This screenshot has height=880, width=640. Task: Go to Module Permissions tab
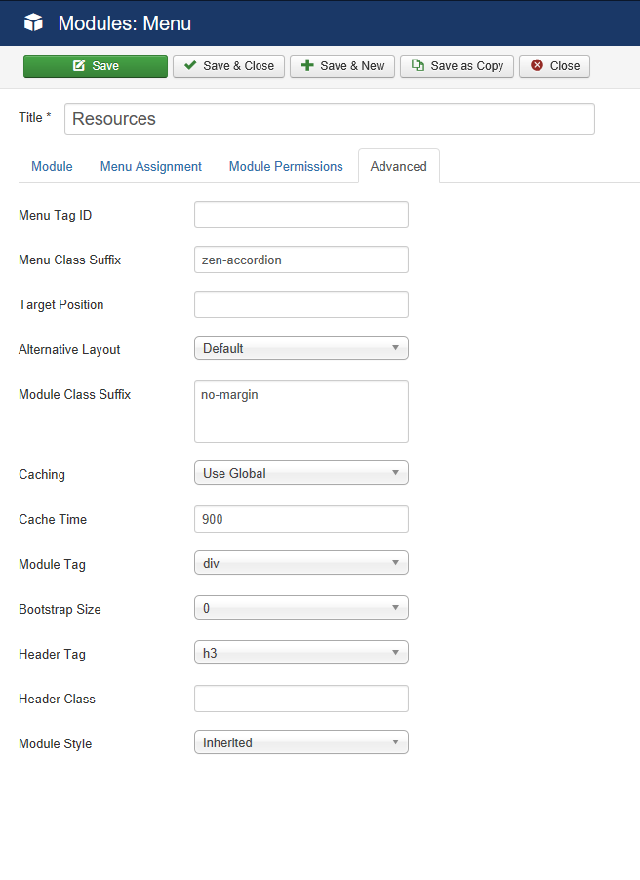[x=286, y=166]
